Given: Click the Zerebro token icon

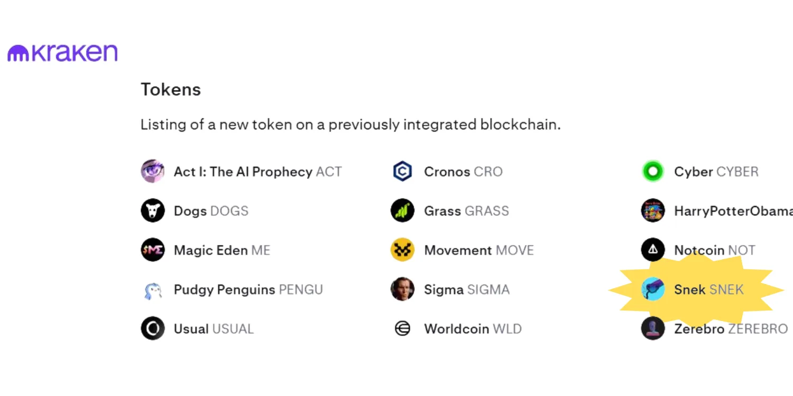Looking at the screenshot, I should point(653,328).
